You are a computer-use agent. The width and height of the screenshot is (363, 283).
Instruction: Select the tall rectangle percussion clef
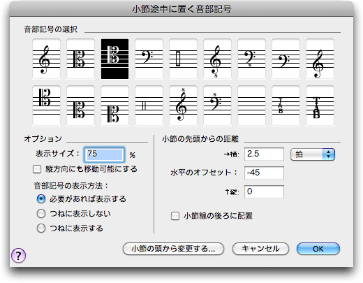pos(183,59)
